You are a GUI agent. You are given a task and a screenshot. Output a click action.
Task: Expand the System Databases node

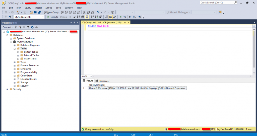11,38
